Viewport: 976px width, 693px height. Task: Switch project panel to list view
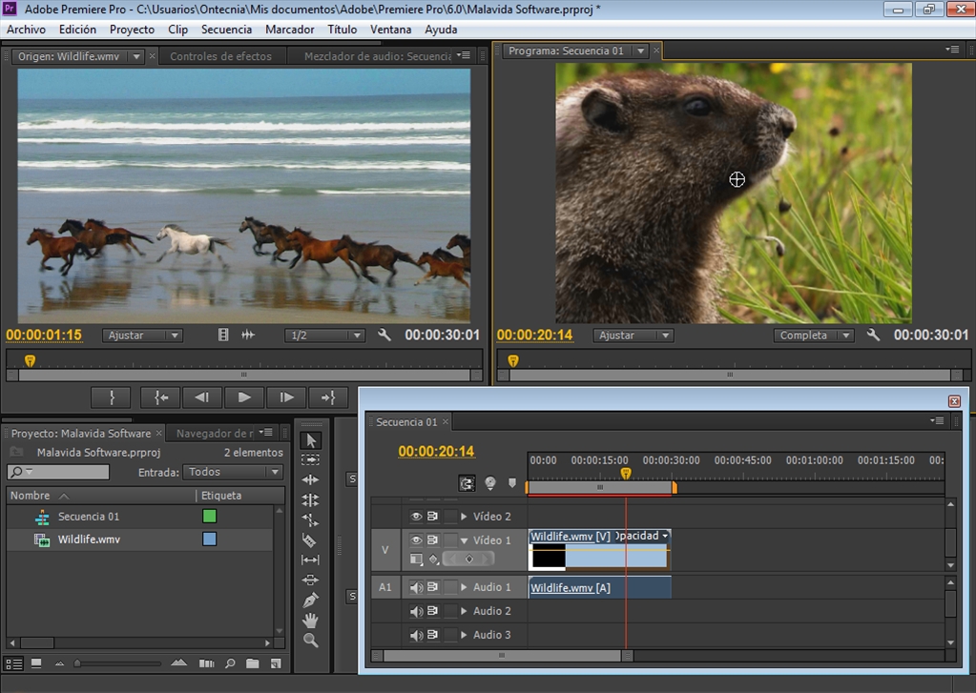pyautogui.click(x=13, y=663)
